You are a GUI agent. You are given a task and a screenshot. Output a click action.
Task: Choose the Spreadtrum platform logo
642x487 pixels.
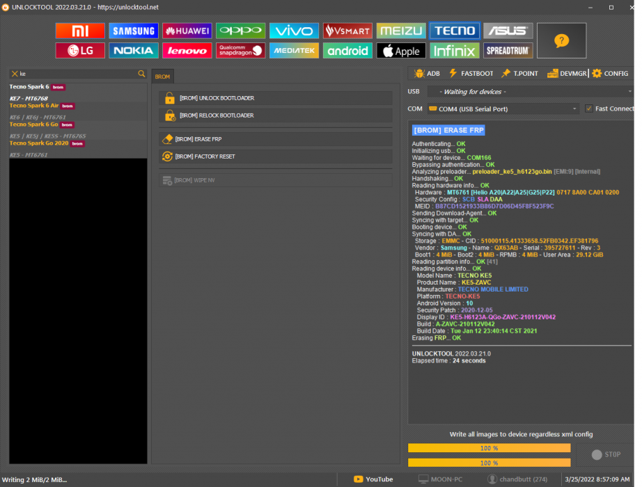point(508,51)
